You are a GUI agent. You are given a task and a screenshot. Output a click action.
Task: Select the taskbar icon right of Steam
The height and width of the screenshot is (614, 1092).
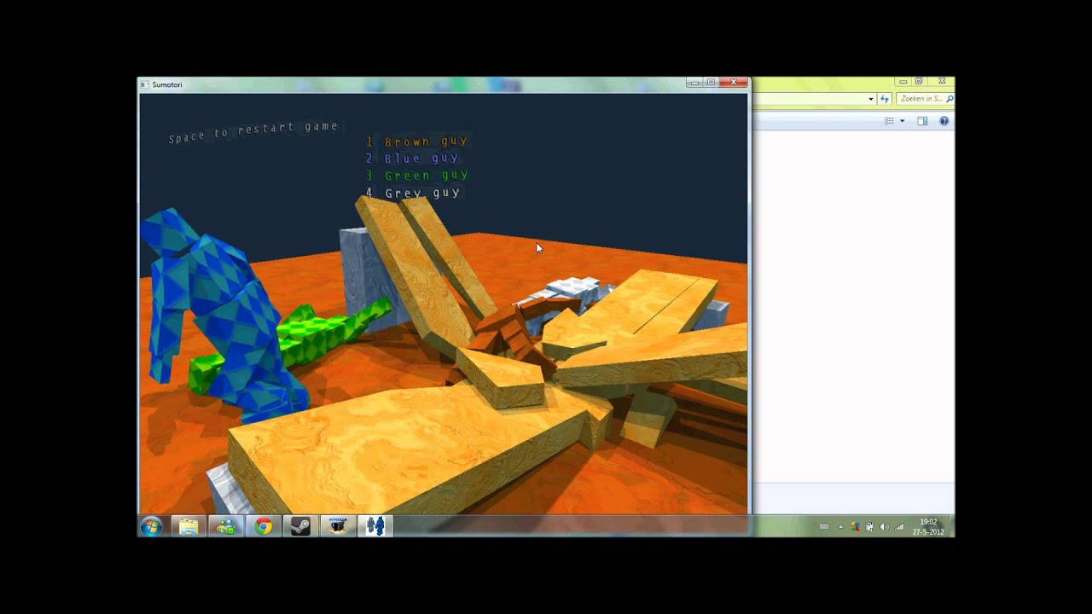pyautogui.click(x=338, y=527)
